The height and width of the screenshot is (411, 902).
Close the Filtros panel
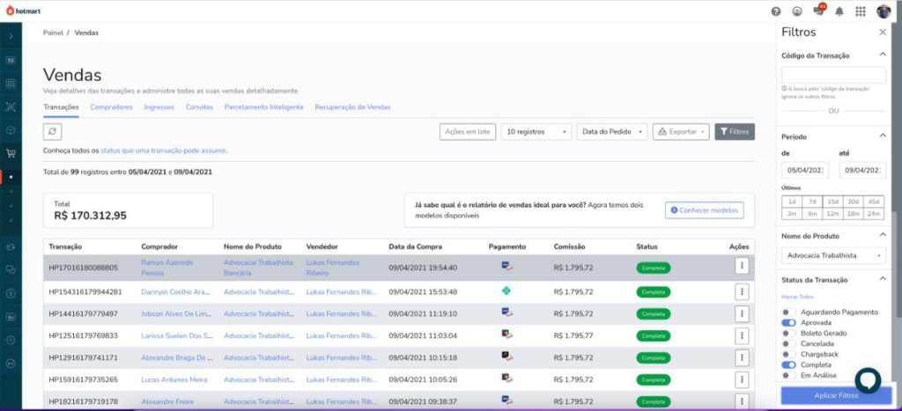(x=883, y=33)
